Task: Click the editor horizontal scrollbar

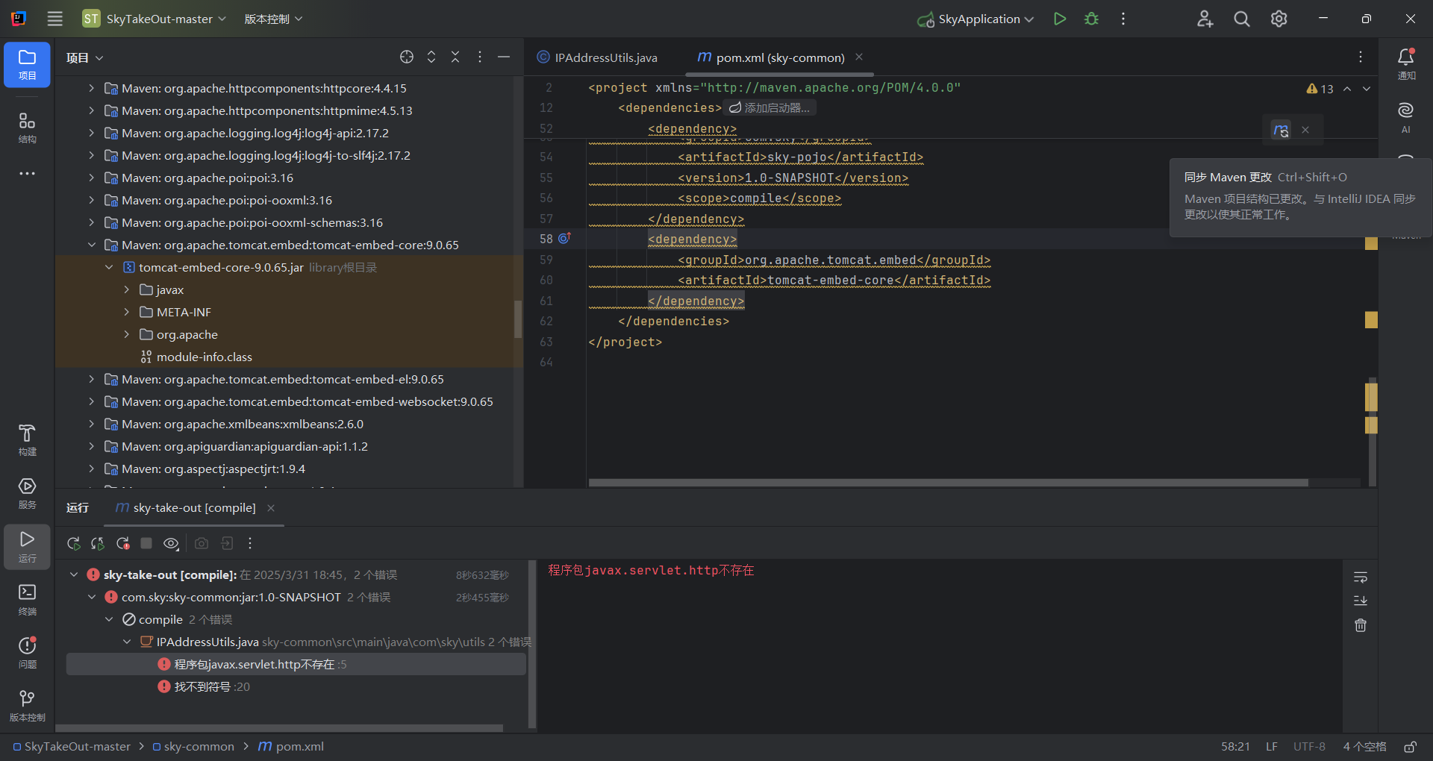Action: pyautogui.click(x=948, y=483)
